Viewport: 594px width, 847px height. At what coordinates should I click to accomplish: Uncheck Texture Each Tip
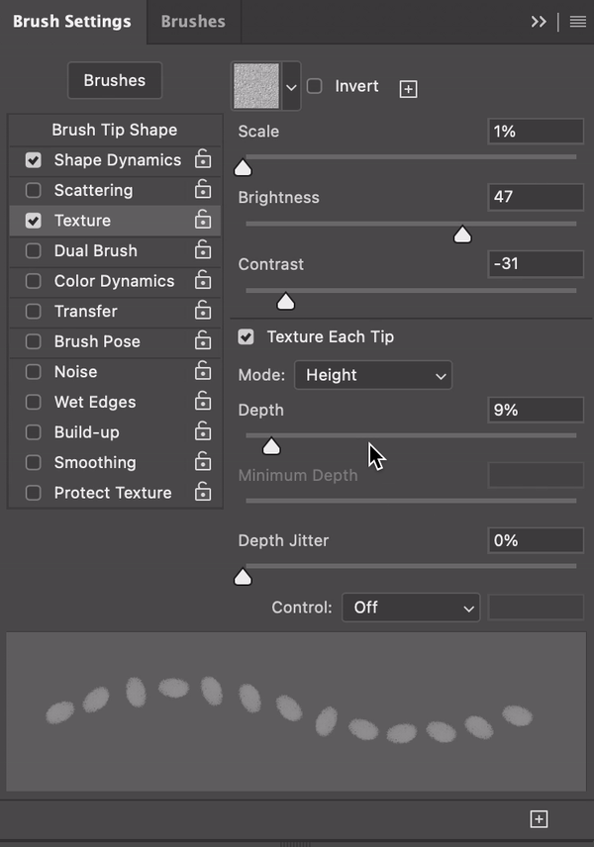(247, 337)
